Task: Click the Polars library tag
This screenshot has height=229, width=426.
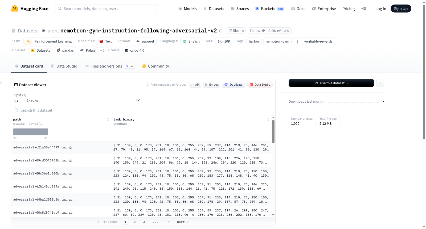Action: coord(88,50)
